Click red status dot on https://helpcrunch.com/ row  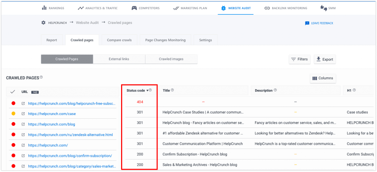(x=13, y=145)
